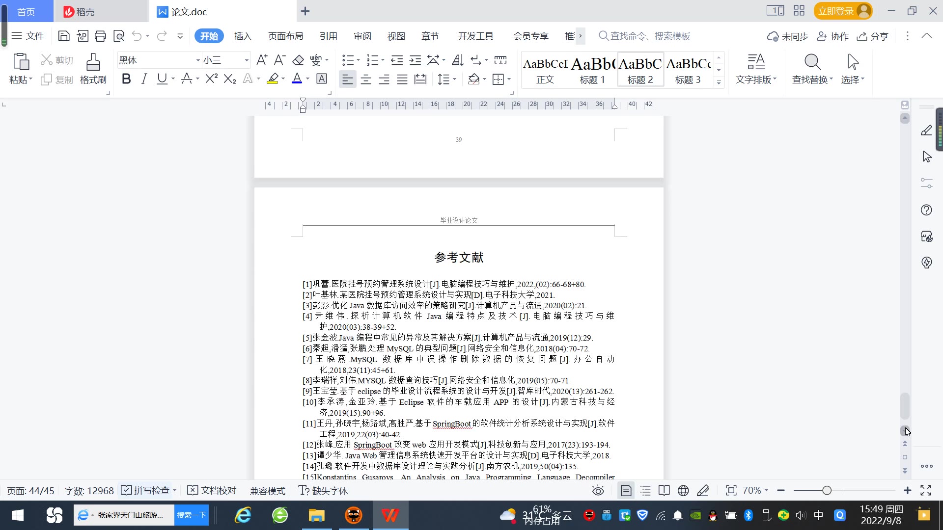The height and width of the screenshot is (530, 943).
Task: Select center text alignment icon
Action: [x=366, y=79]
